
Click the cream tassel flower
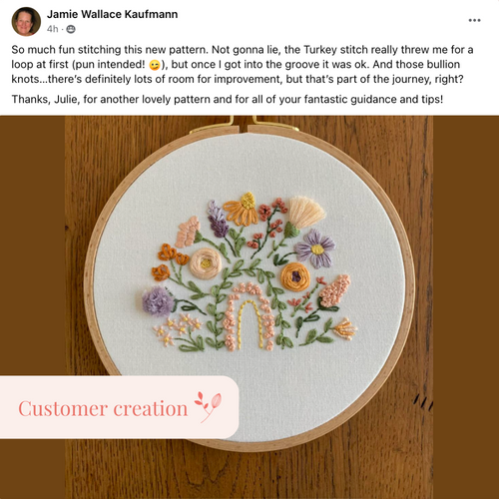pyautogui.click(x=306, y=212)
